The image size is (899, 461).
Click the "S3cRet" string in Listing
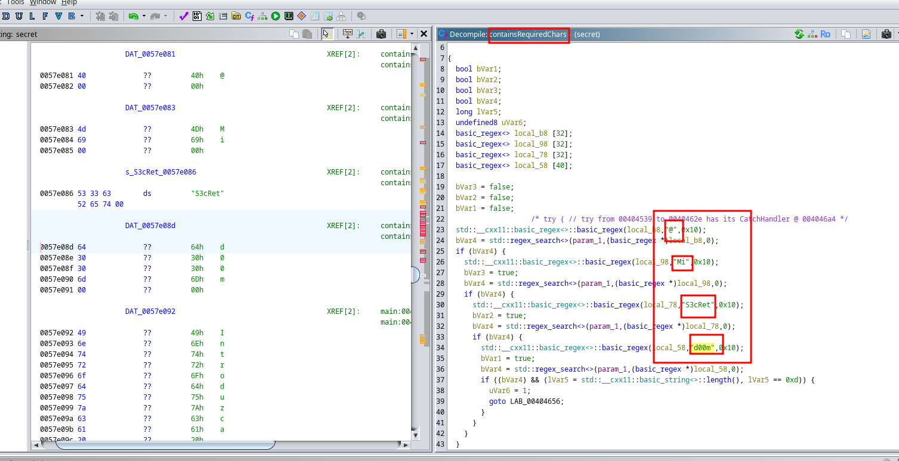(x=207, y=194)
